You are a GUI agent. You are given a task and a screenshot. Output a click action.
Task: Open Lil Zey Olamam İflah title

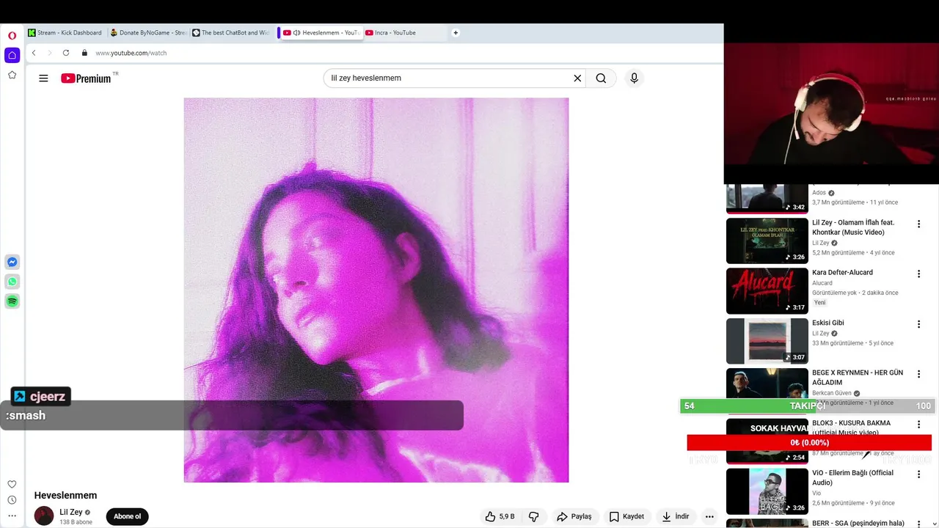point(853,227)
